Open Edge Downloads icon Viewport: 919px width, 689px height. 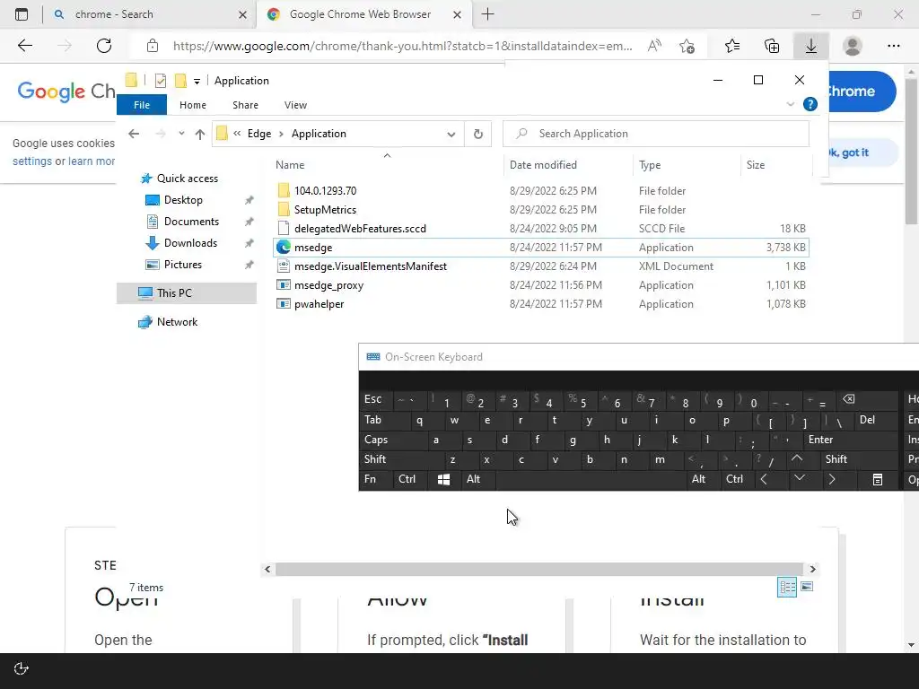[x=811, y=46]
